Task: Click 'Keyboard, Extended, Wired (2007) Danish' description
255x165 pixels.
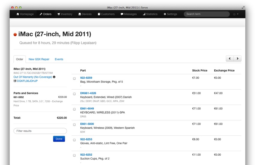Action: point(106,97)
